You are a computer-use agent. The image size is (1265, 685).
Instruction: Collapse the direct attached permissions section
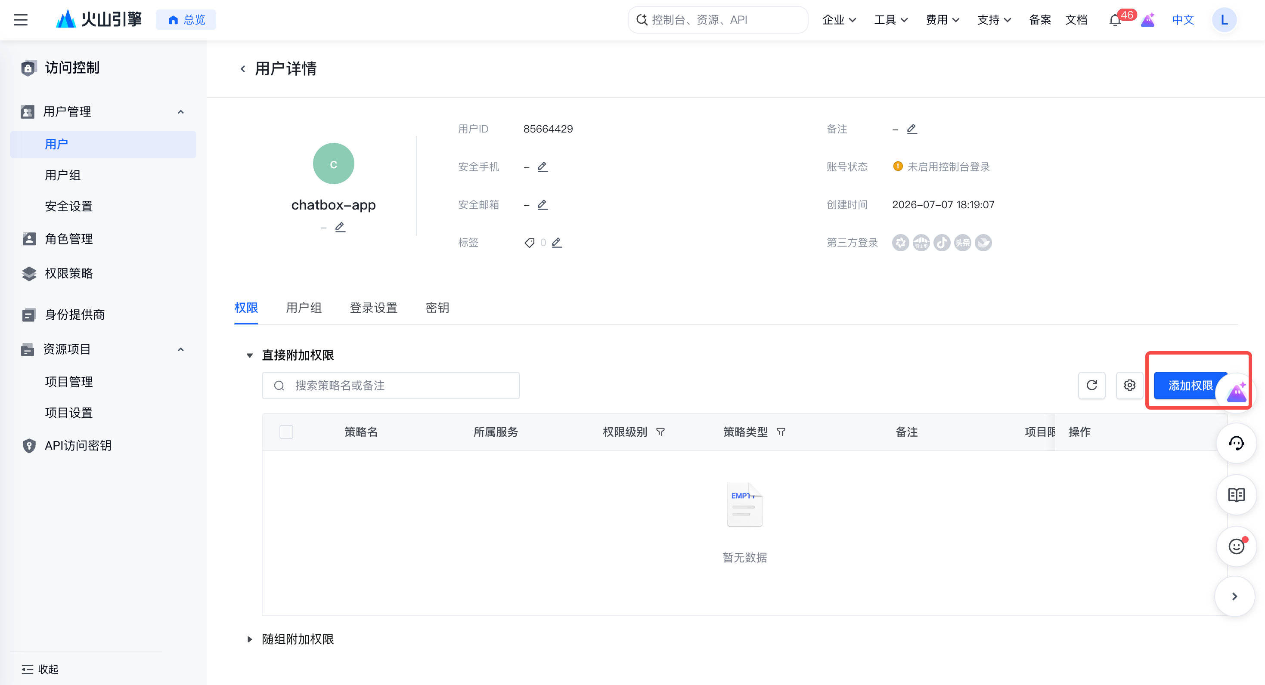point(249,355)
